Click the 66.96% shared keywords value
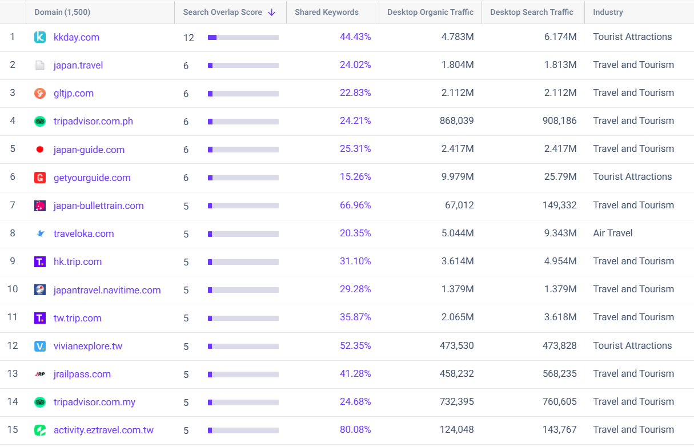This screenshot has height=447, width=694. [355, 205]
